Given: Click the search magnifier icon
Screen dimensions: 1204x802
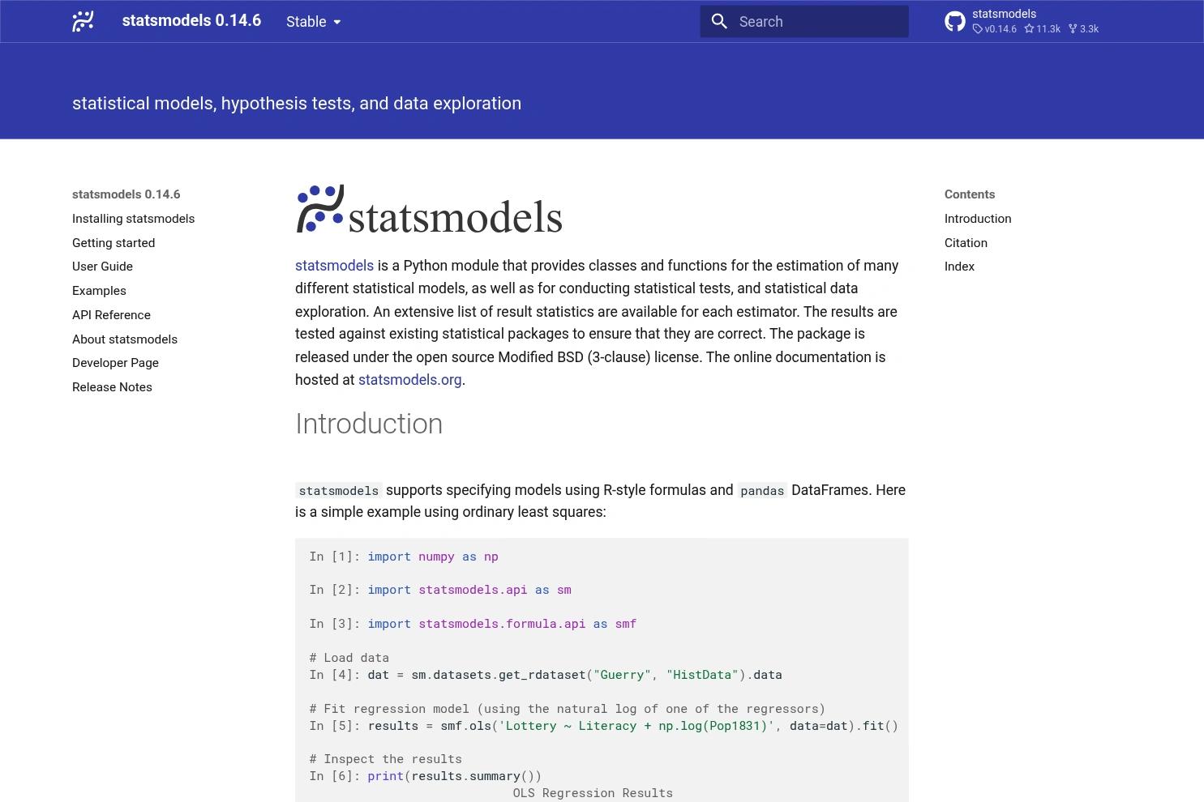Looking at the screenshot, I should (719, 22).
